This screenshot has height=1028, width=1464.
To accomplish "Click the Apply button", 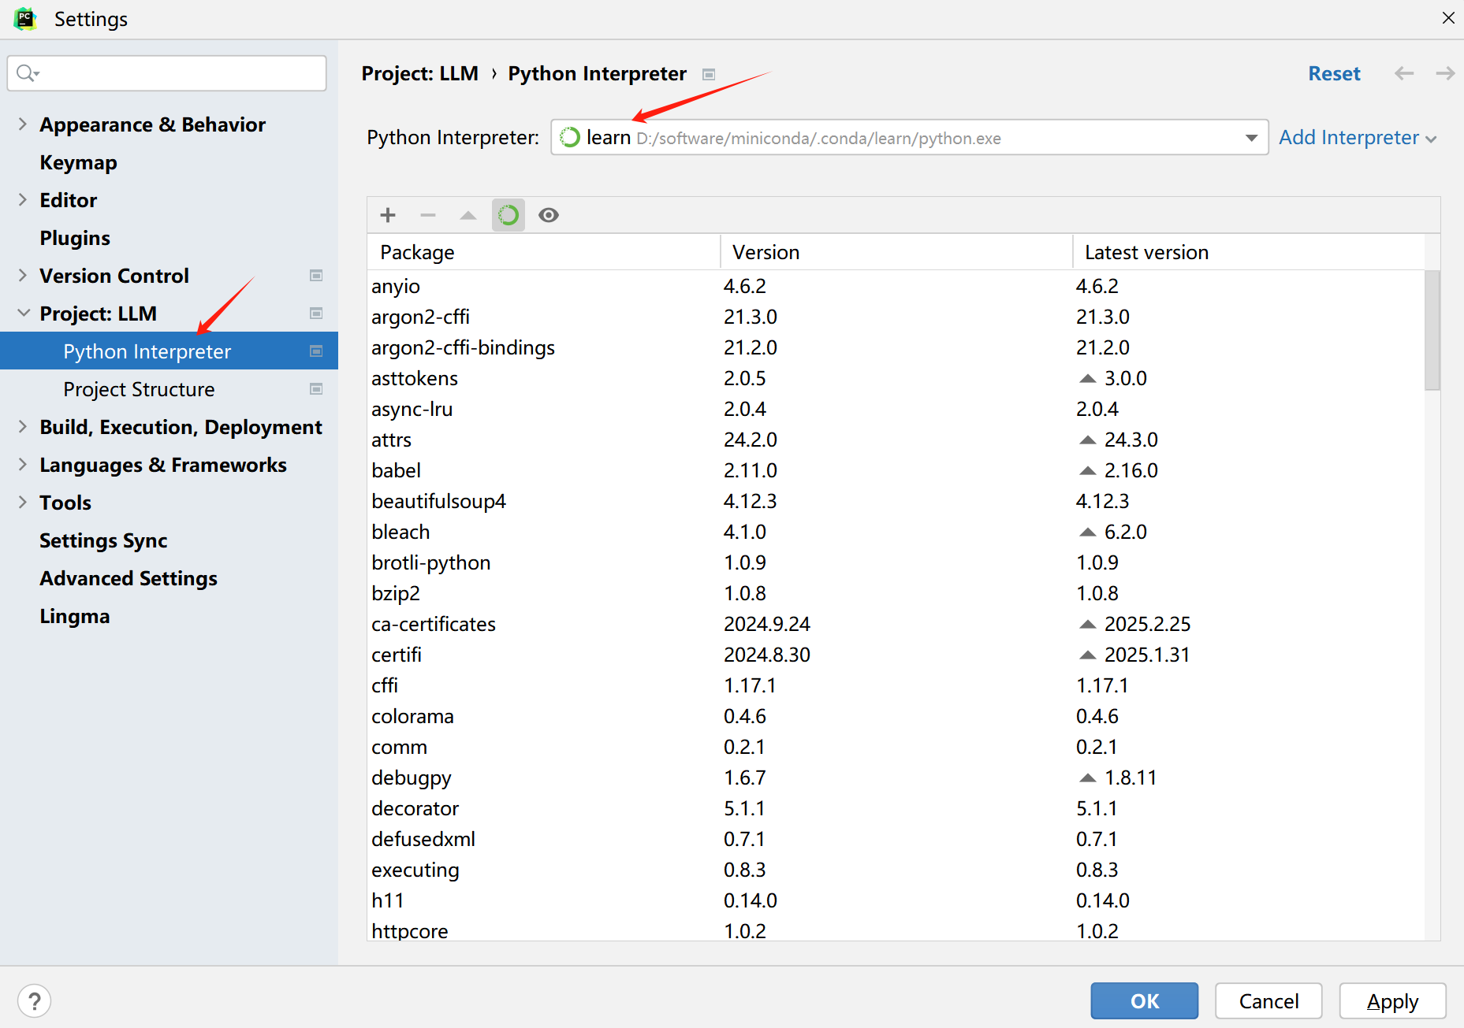I will (x=1392, y=1001).
